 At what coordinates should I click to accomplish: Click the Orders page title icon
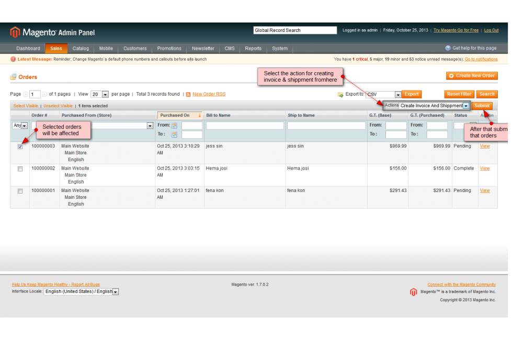(13, 77)
